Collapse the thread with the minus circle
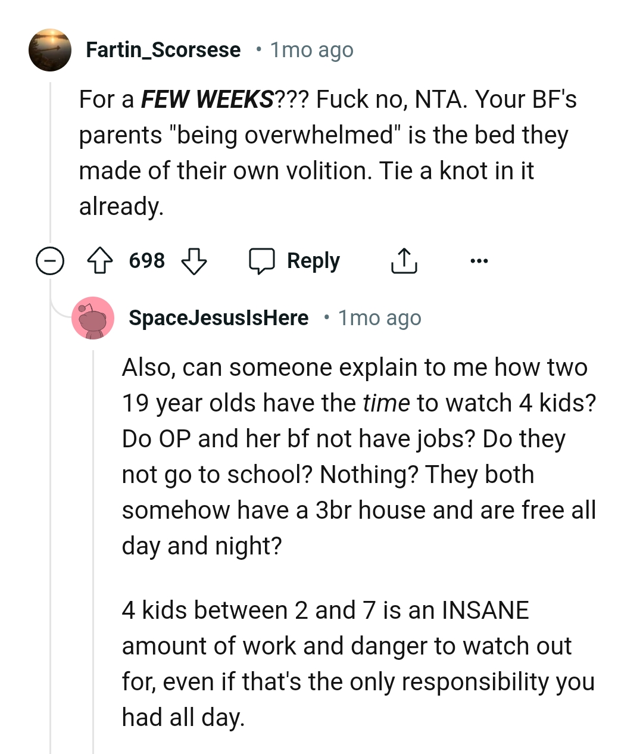Viewport: 643px width, 754px height. coord(50,261)
